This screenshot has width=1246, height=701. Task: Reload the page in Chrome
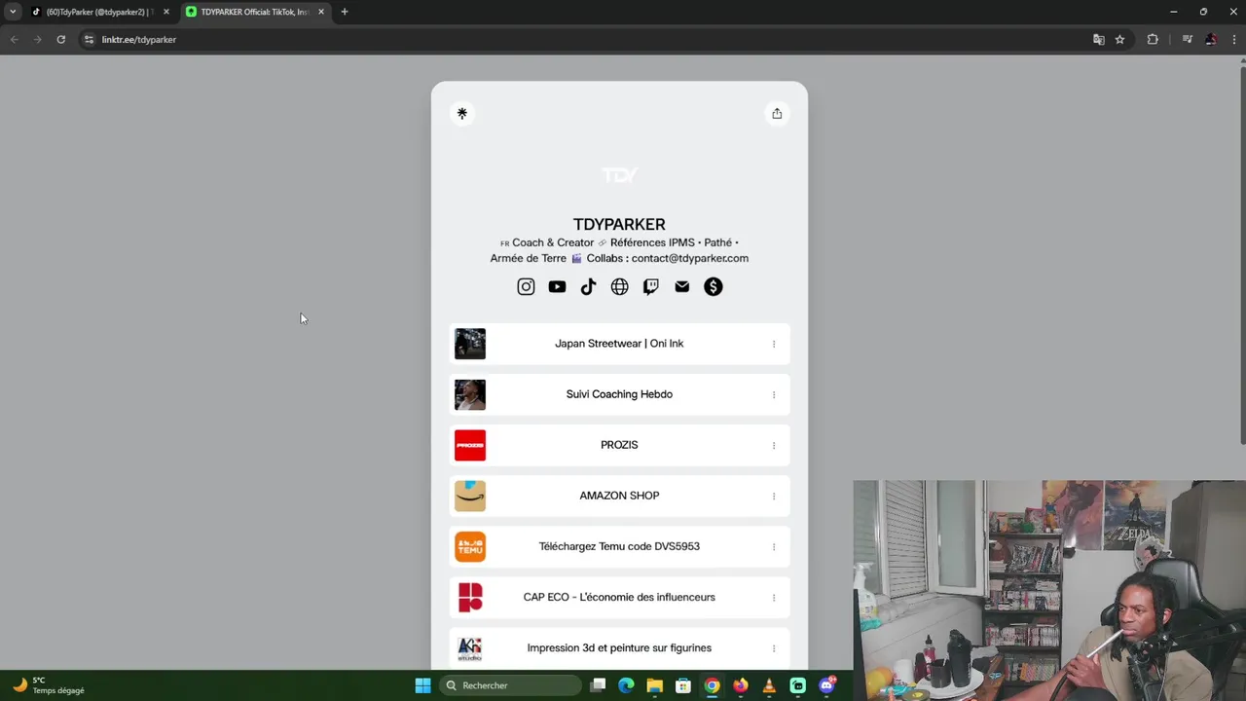(60, 39)
